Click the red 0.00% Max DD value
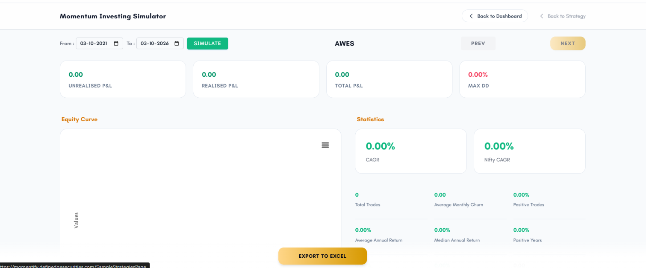The image size is (646, 268). click(478, 75)
